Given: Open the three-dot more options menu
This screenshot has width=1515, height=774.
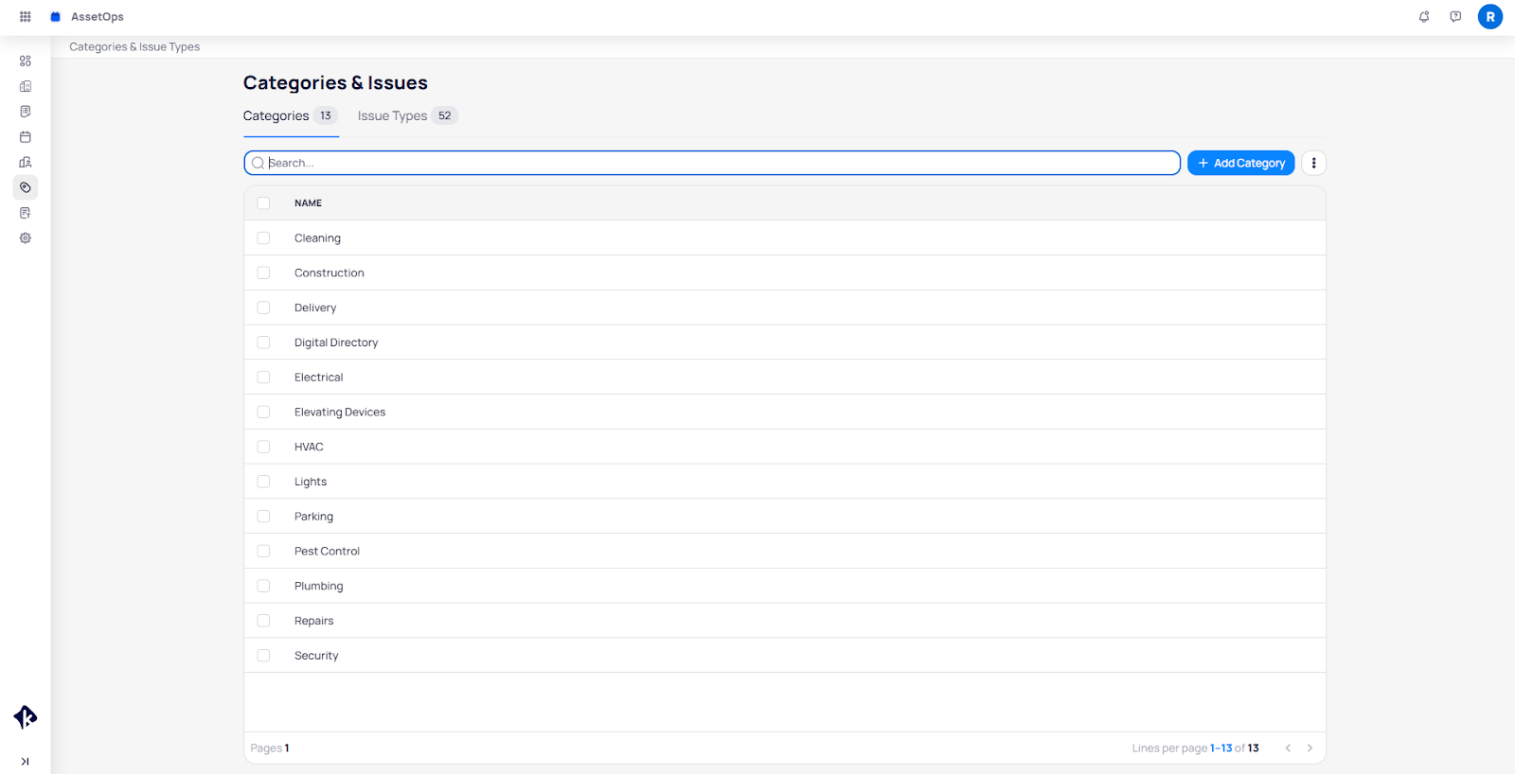Looking at the screenshot, I should click(1313, 163).
